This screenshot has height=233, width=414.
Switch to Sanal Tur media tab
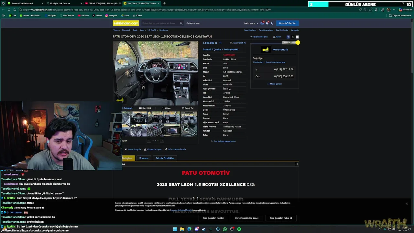point(188,108)
